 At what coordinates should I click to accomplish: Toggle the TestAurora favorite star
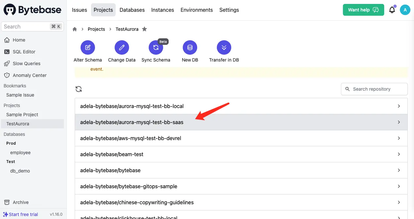tap(144, 29)
